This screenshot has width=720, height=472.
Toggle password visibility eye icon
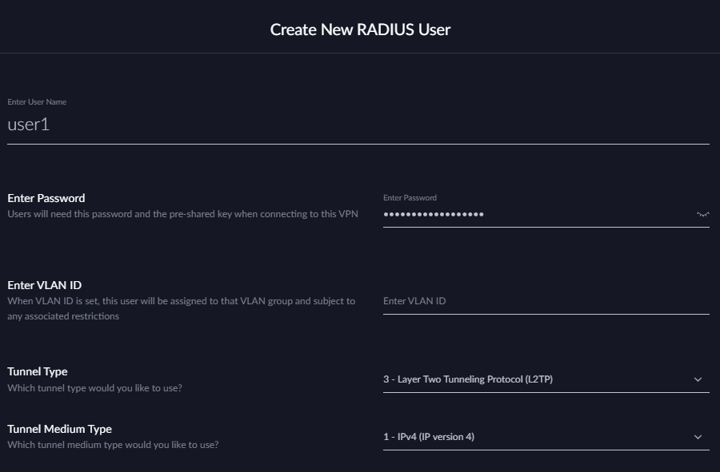click(702, 214)
